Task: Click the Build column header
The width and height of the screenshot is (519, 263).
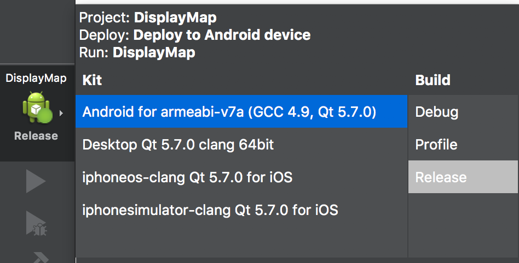Action: point(432,81)
